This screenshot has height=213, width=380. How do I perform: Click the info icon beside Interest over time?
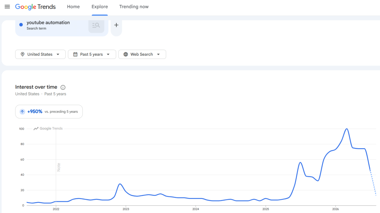63,87
